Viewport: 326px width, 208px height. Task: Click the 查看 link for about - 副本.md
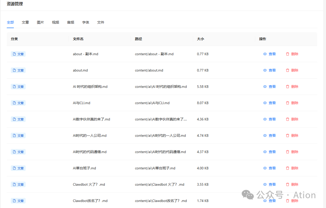click(x=272, y=54)
